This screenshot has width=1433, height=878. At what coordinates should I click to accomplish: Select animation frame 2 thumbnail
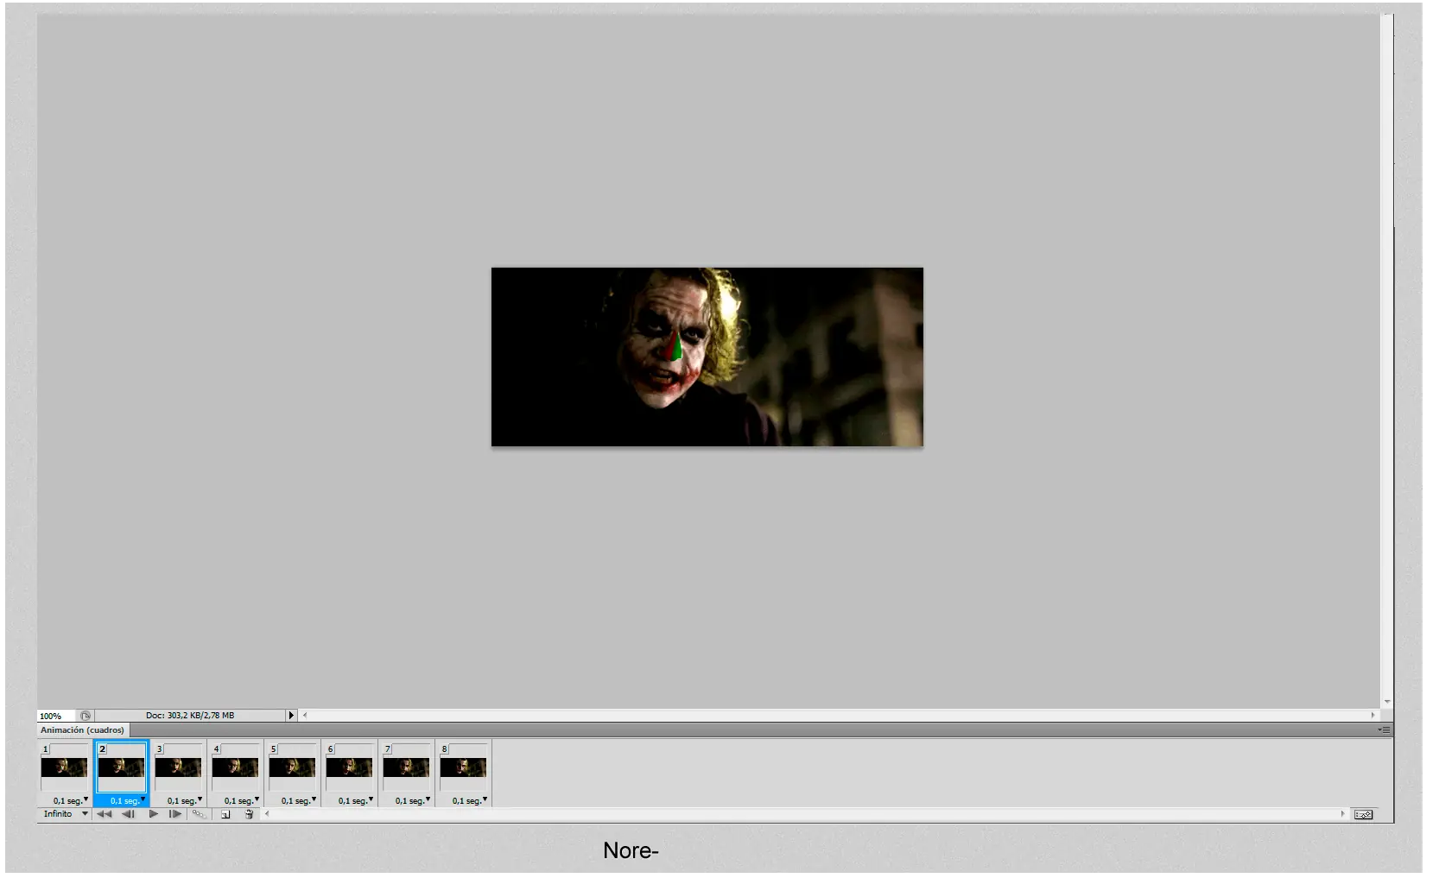coord(121,767)
